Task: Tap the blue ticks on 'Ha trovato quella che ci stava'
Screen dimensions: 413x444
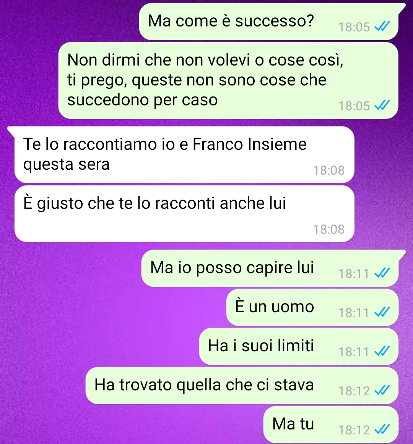Action: click(382, 390)
